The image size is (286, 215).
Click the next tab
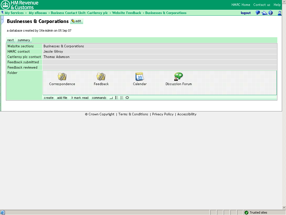pyautogui.click(x=11, y=40)
